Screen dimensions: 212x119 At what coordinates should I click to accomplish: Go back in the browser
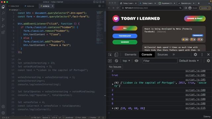click(x=109, y=8)
